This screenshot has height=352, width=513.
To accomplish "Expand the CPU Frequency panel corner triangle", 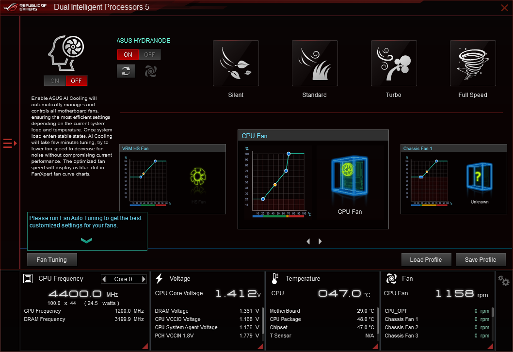I will (x=144, y=346).
